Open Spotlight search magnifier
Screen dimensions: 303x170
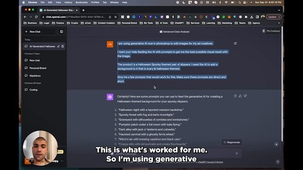pos(240,2)
